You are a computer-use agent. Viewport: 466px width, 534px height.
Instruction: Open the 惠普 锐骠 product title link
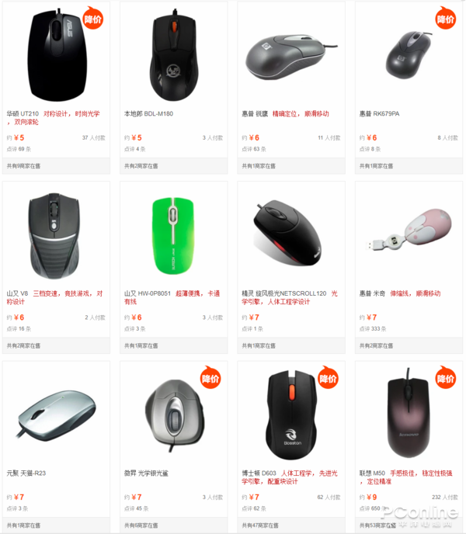point(255,114)
